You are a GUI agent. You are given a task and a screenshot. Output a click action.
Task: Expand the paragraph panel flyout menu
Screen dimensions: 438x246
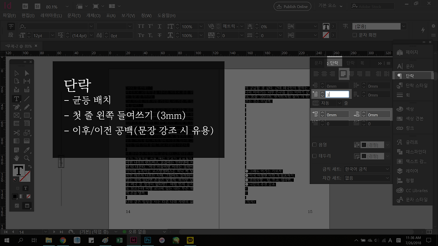[388, 63]
